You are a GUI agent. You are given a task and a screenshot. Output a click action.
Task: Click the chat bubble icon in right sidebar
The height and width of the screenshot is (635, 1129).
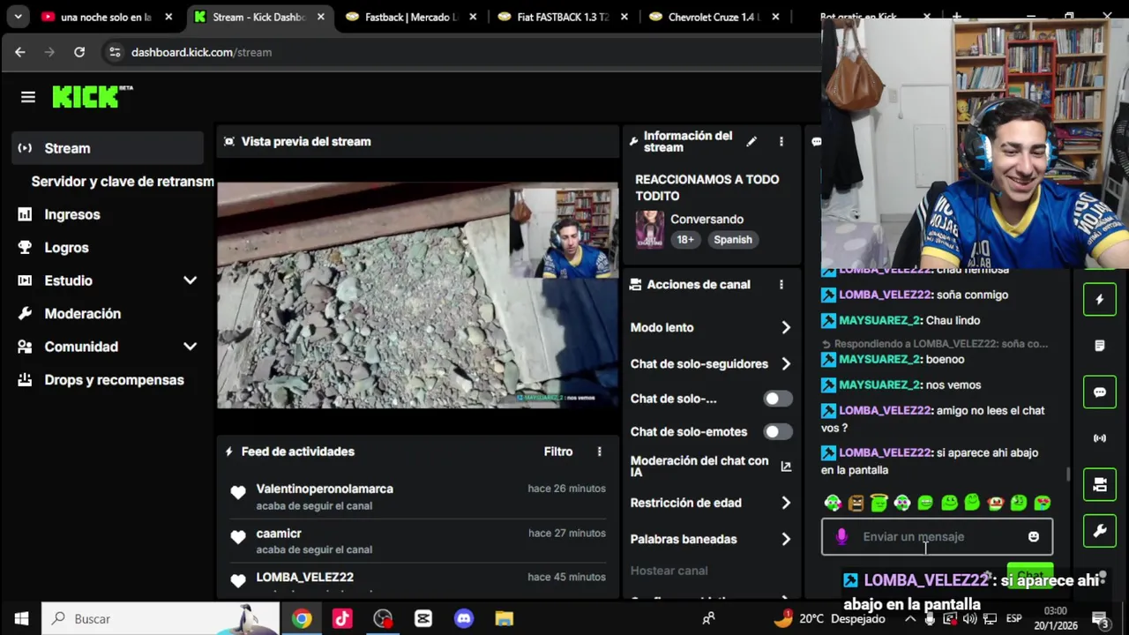pos(1100,392)
